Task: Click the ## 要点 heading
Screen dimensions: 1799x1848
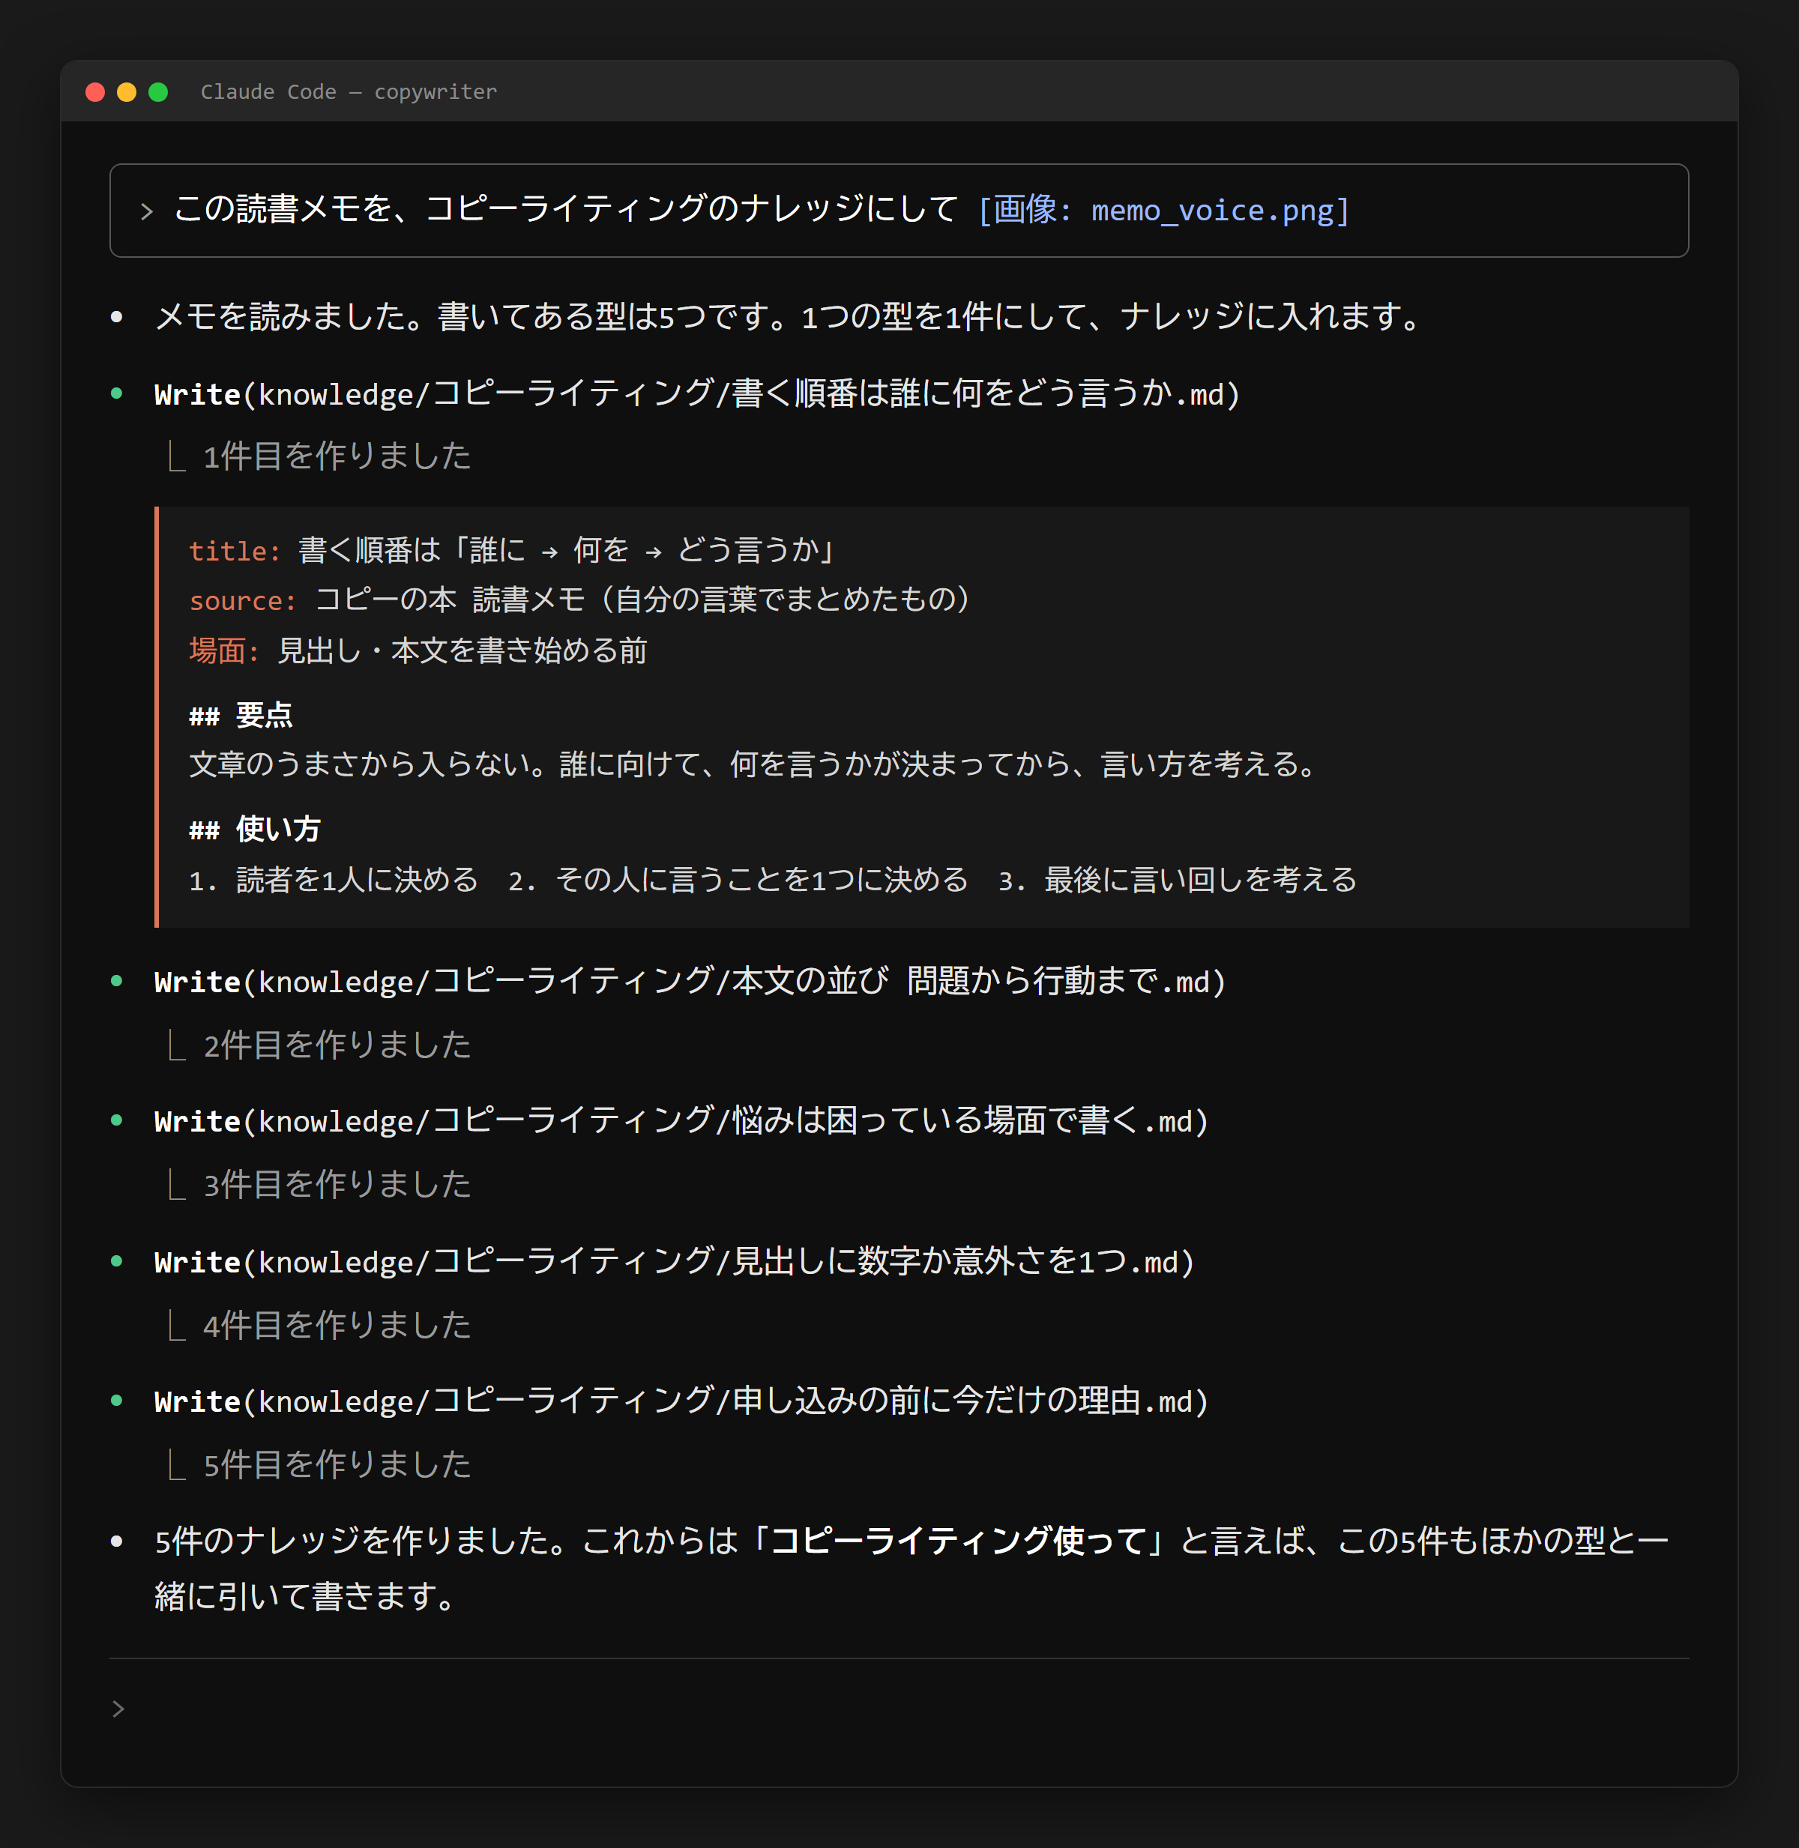Action: (241, 715)
